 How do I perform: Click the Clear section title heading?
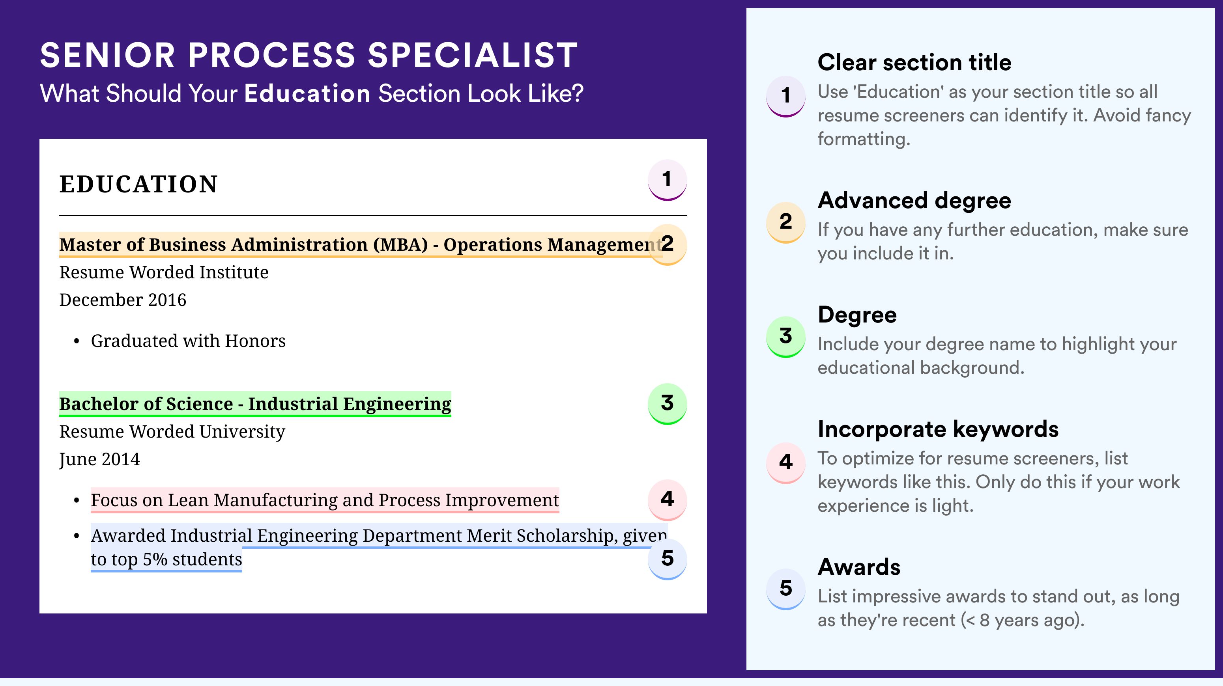tap(914, 62)
